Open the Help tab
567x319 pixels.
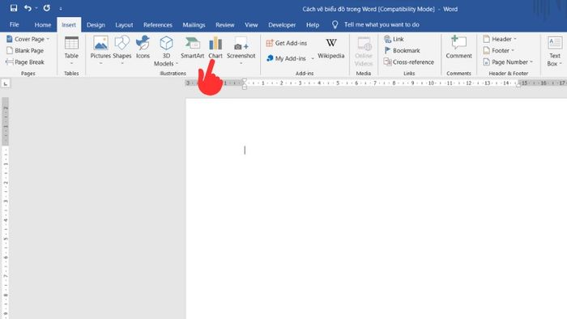click(313, 24)
